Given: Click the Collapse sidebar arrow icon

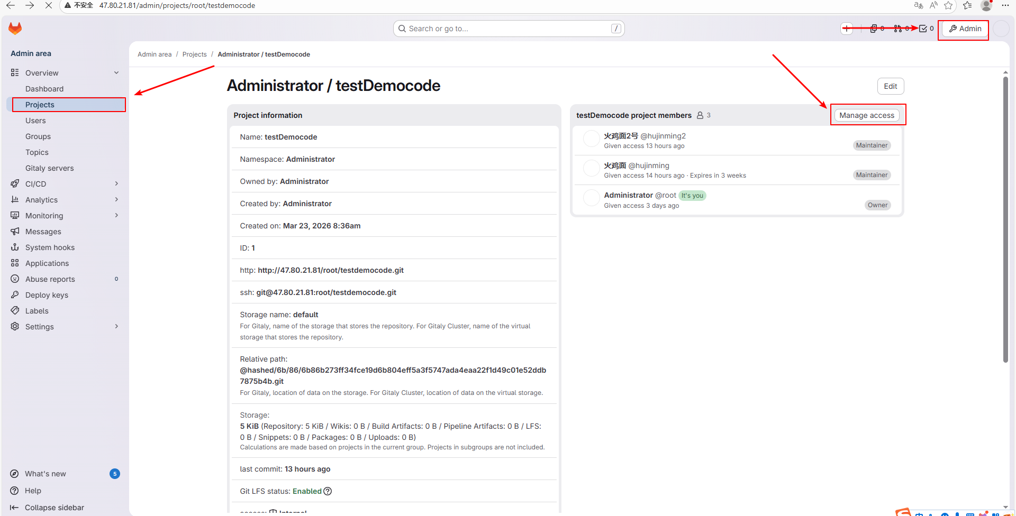Looking at the screenshot, I should (x=14, y=508).
